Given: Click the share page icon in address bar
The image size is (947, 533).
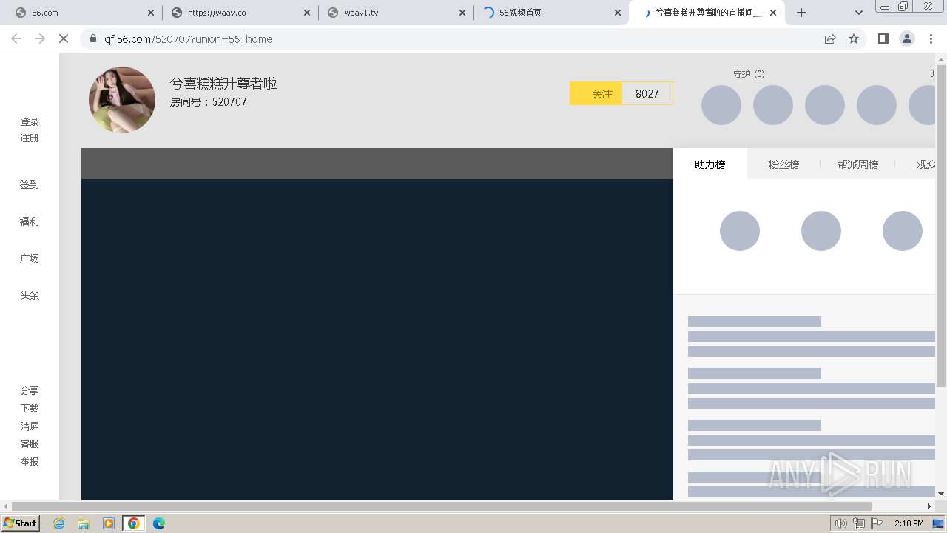Looking at the screenshot, I should [x=830, y=38].
